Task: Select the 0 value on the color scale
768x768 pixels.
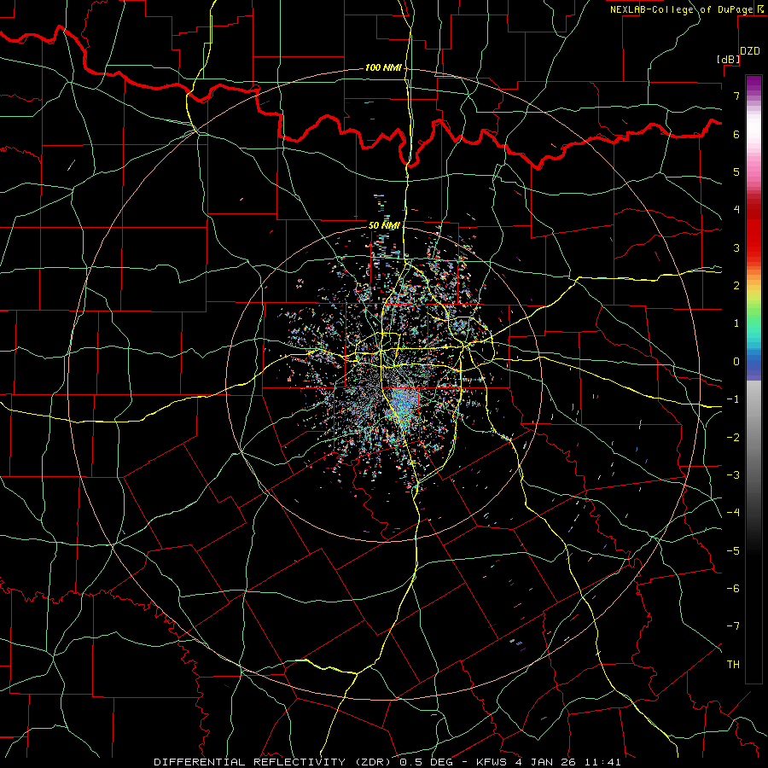Action: (x=736, y=362)
